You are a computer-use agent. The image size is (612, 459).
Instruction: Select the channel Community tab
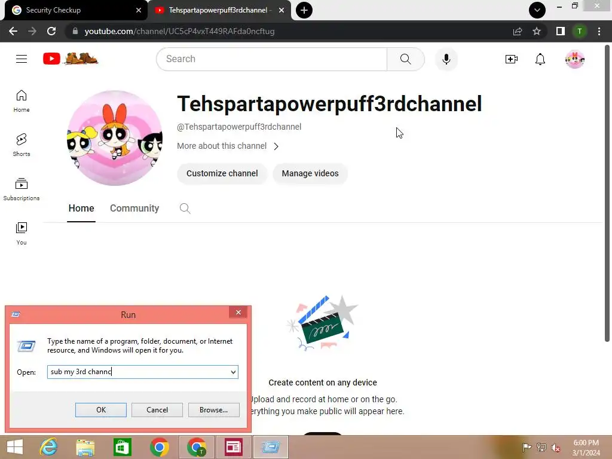click(x=134, y=209)
